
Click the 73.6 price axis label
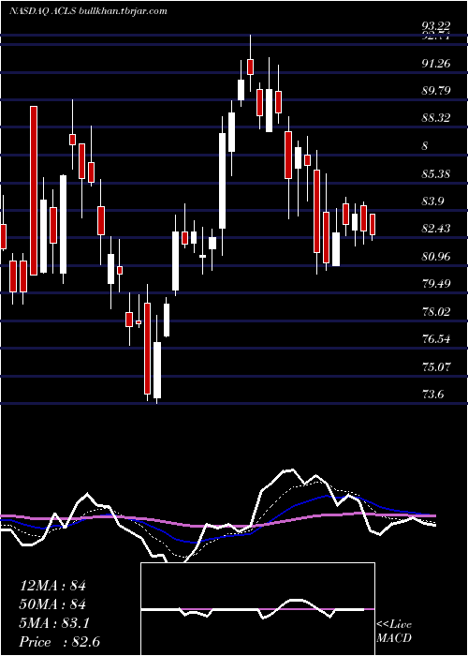tap(432, 395)
